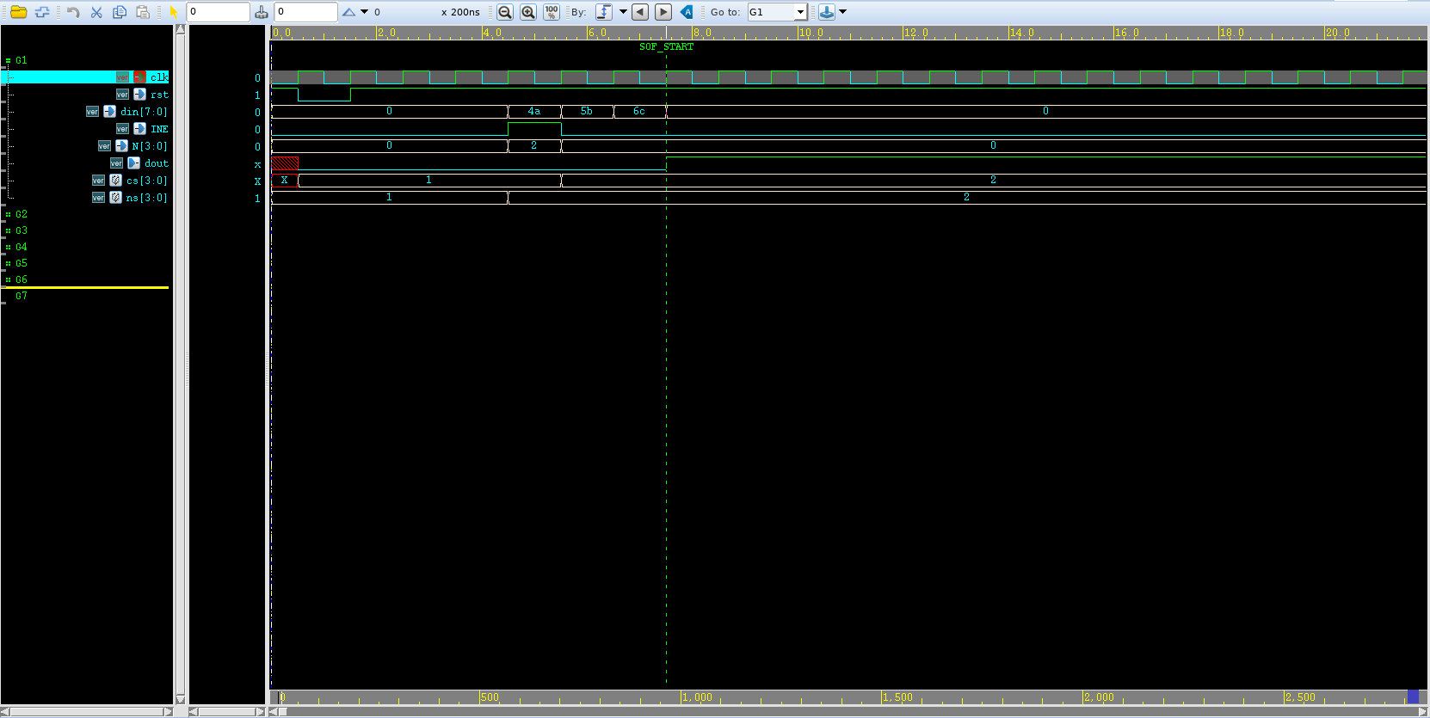Click the 10.0 tick on the top ruler
Screen dimensions: 1430x718
pos(811,33)
